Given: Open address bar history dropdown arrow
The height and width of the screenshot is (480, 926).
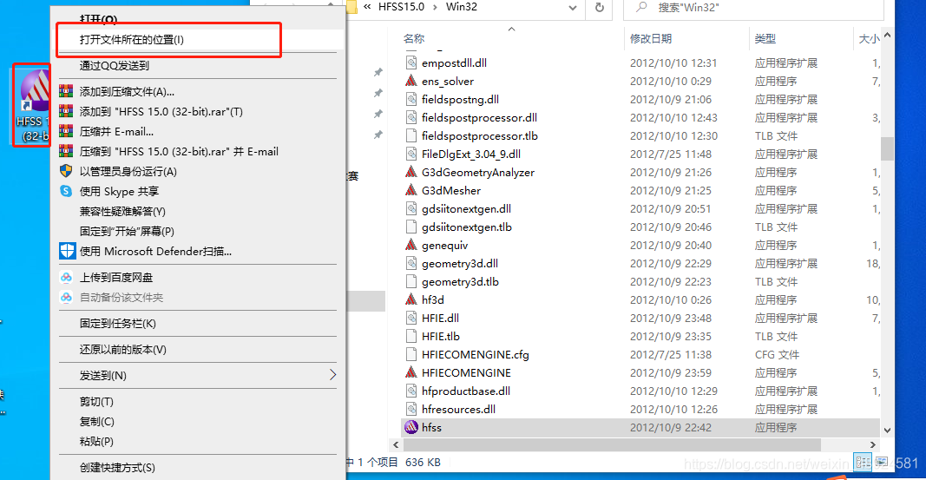Looking at the screenshot, I should pos(572,8).
